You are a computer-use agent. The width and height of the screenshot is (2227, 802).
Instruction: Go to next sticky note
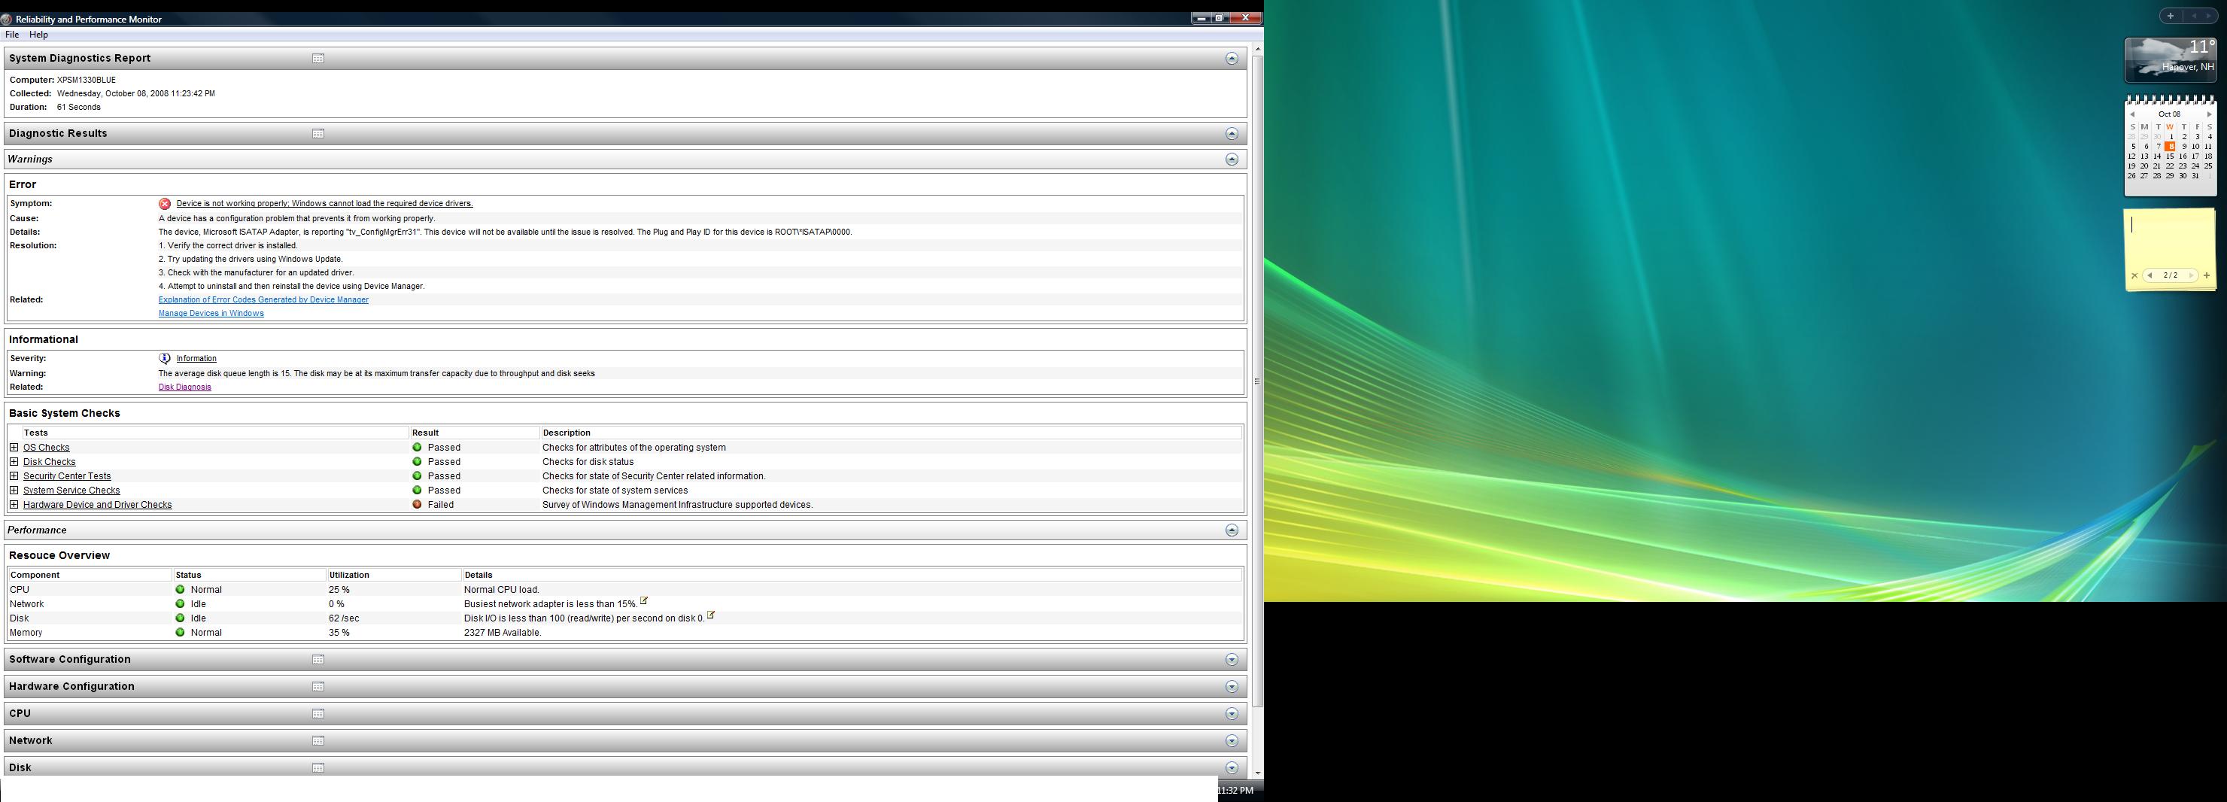(2190, 275)
